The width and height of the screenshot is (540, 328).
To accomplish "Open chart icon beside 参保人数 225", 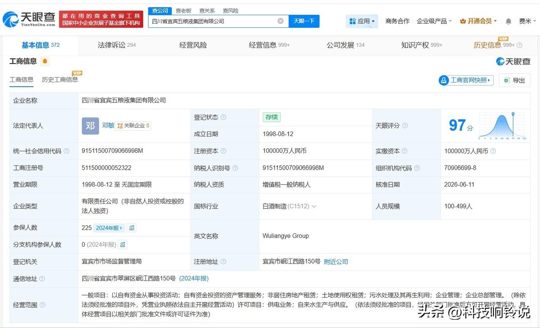I will (132, 228).
